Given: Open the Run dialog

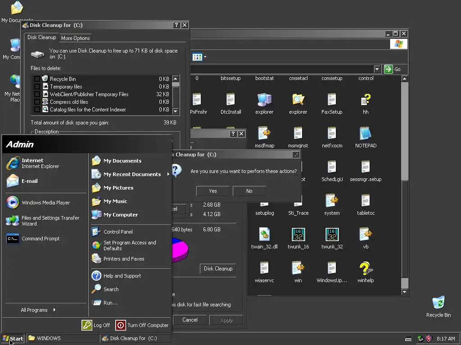Looking at the screenshot, I should point(104,303).
